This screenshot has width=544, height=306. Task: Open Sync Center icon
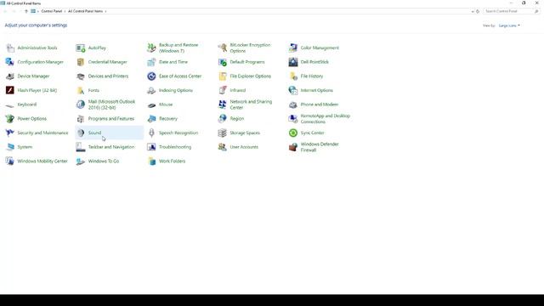(x=293, y=133)
